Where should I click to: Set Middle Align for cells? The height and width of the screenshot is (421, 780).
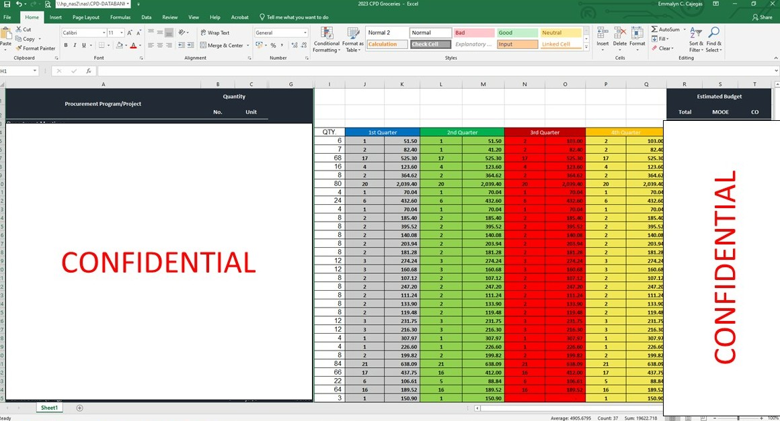click(159, 33)
